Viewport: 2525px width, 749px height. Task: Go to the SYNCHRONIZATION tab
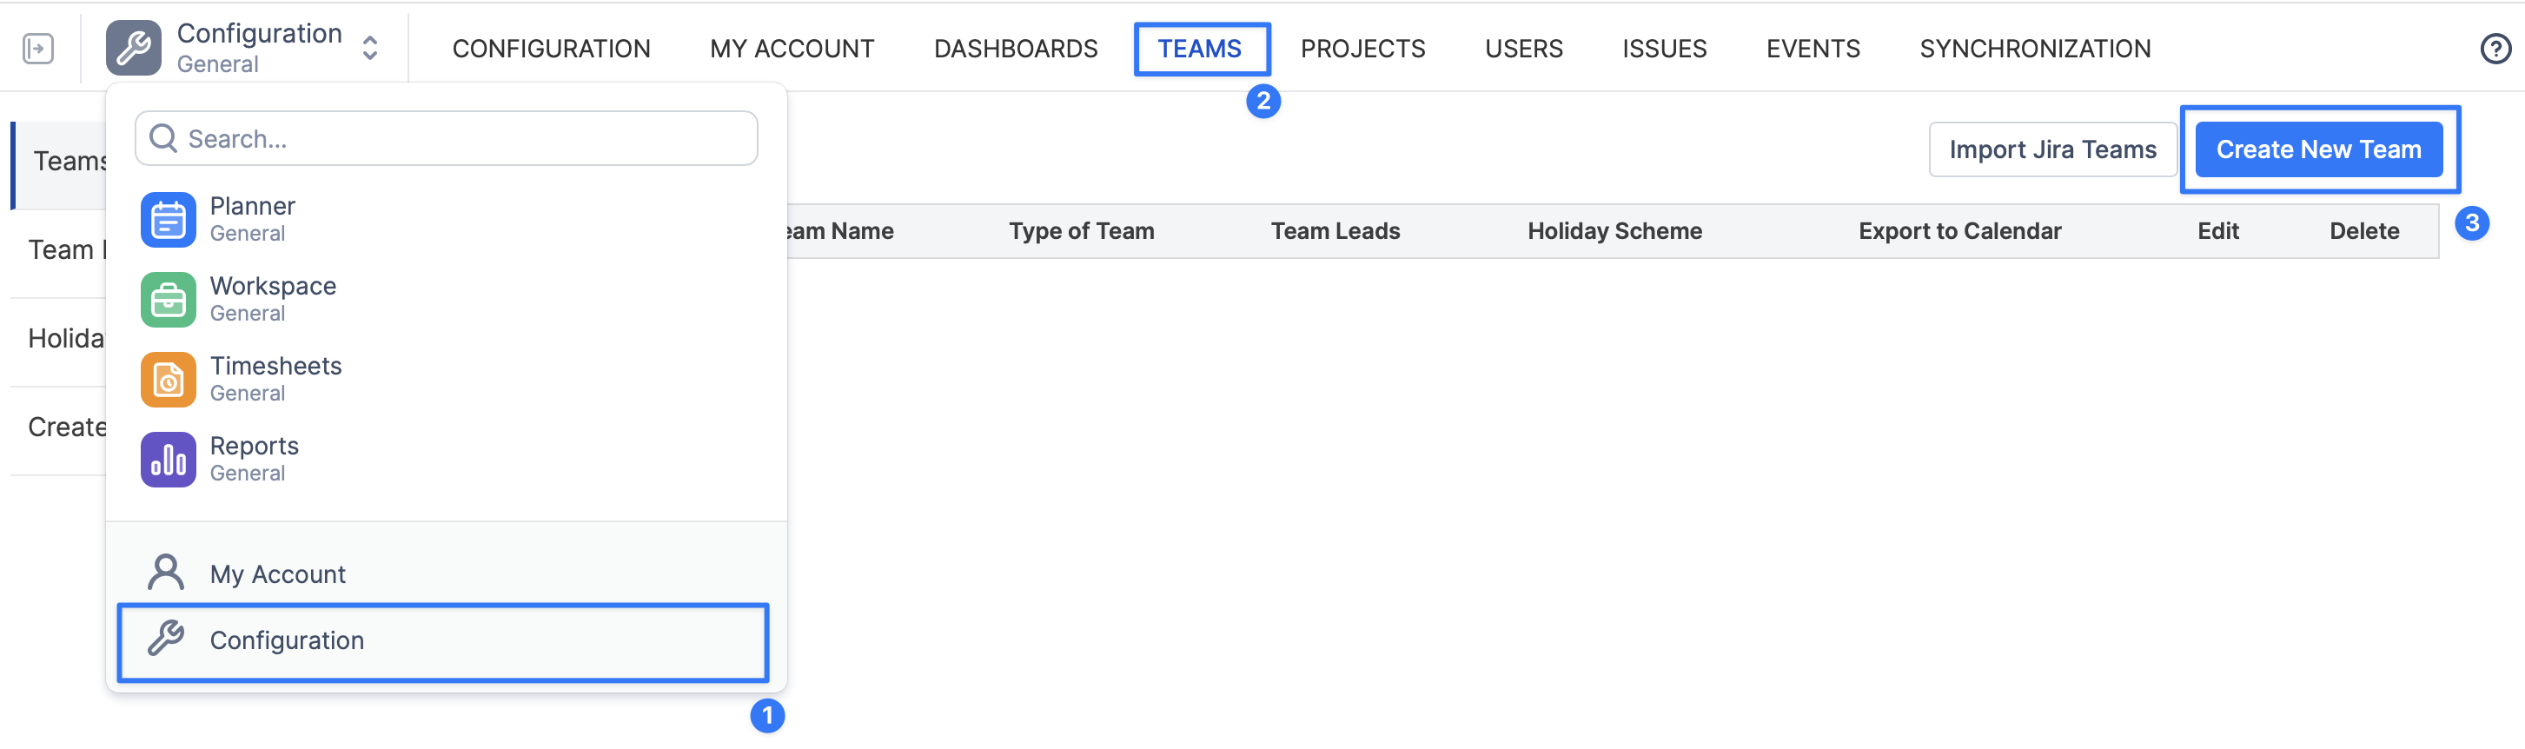(x=2034, y=48)
